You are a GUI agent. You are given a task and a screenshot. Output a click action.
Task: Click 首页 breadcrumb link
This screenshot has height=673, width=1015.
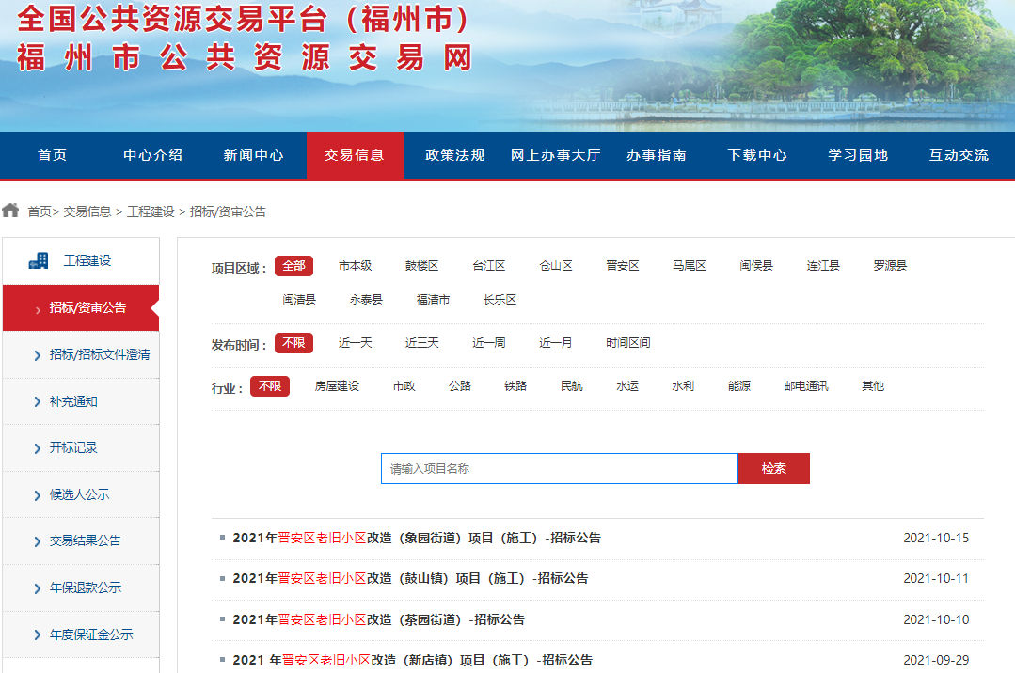[x=40, y=211]
